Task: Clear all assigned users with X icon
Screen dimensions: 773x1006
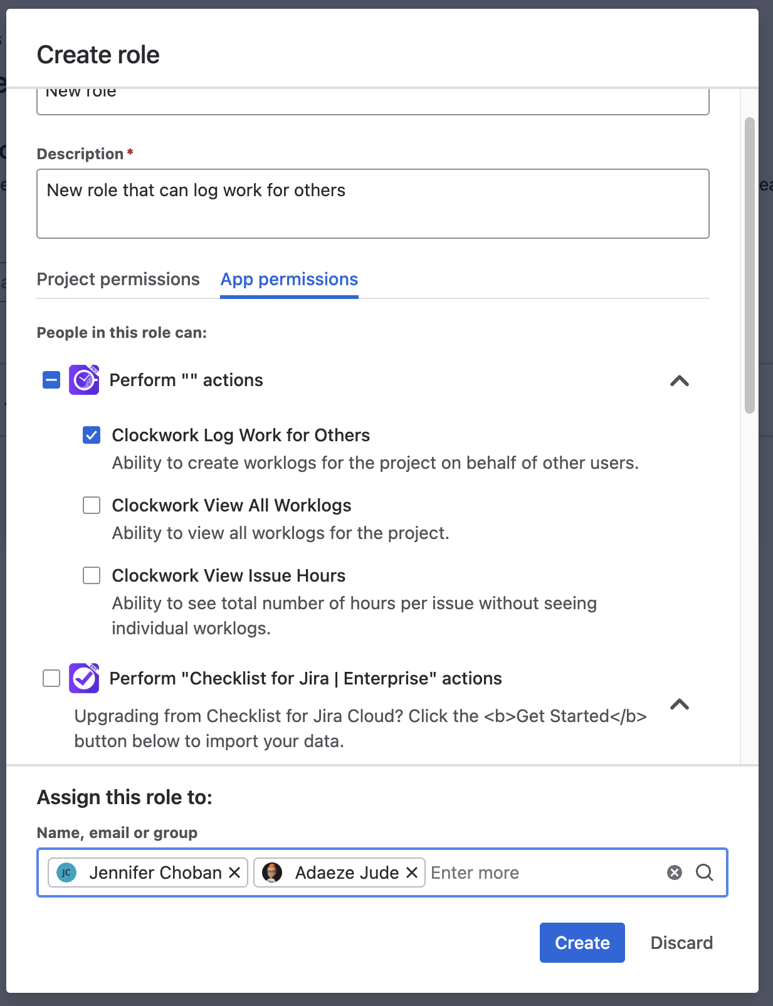Action: 675,872
